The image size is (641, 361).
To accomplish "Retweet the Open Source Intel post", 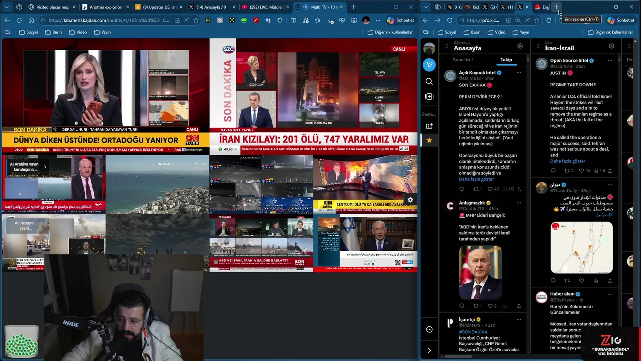I will [x=567, y=171].
